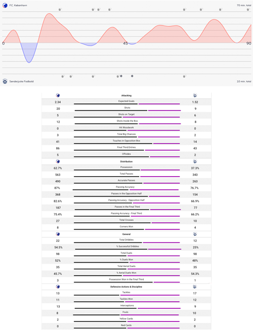Select København logo in the Attacking header

58,96
